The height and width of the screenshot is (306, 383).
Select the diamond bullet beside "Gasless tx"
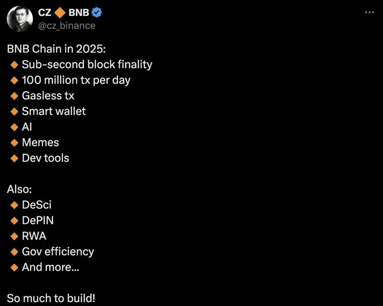14,96
